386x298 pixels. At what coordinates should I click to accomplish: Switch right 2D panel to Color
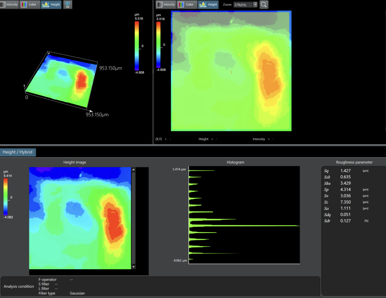point(187,5)
